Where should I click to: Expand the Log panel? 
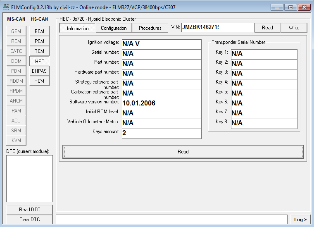[300, 220]
